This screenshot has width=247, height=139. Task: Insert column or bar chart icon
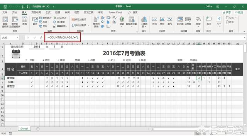coord(103,18)
